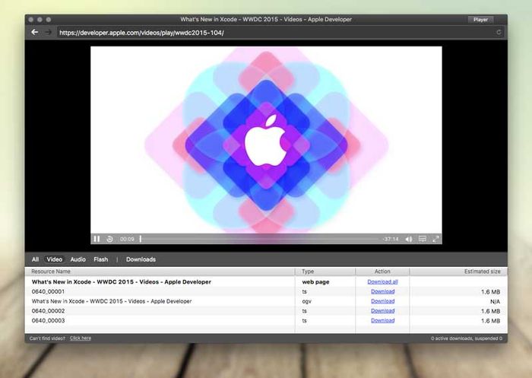This screenshot has height=378, width=532.
Task: Enter fullscreen with the expand arrows icon
Action: pos(435,239)
